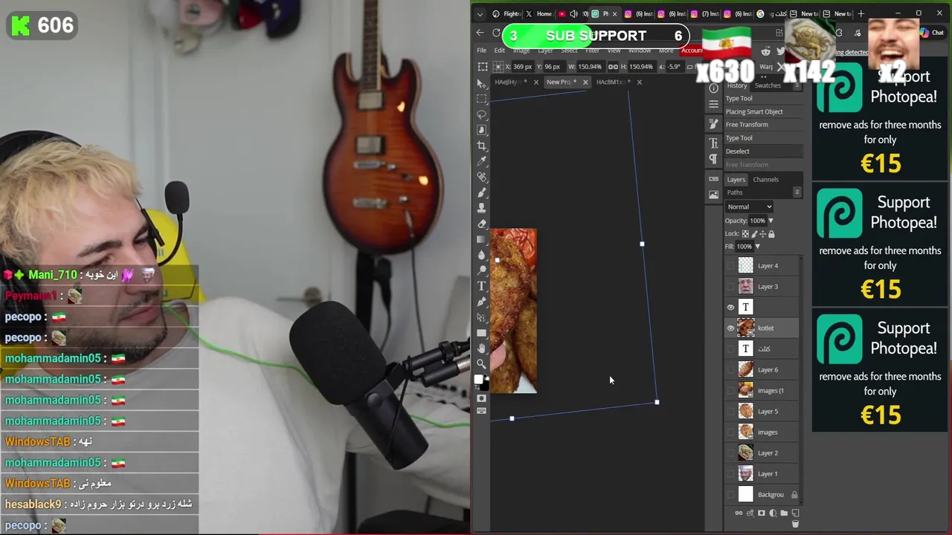Hide the kotlet layer eye icon

coord(730,328)
